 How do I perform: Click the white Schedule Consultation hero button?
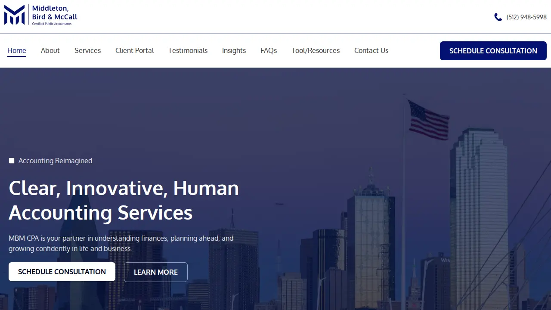point(62,272)
